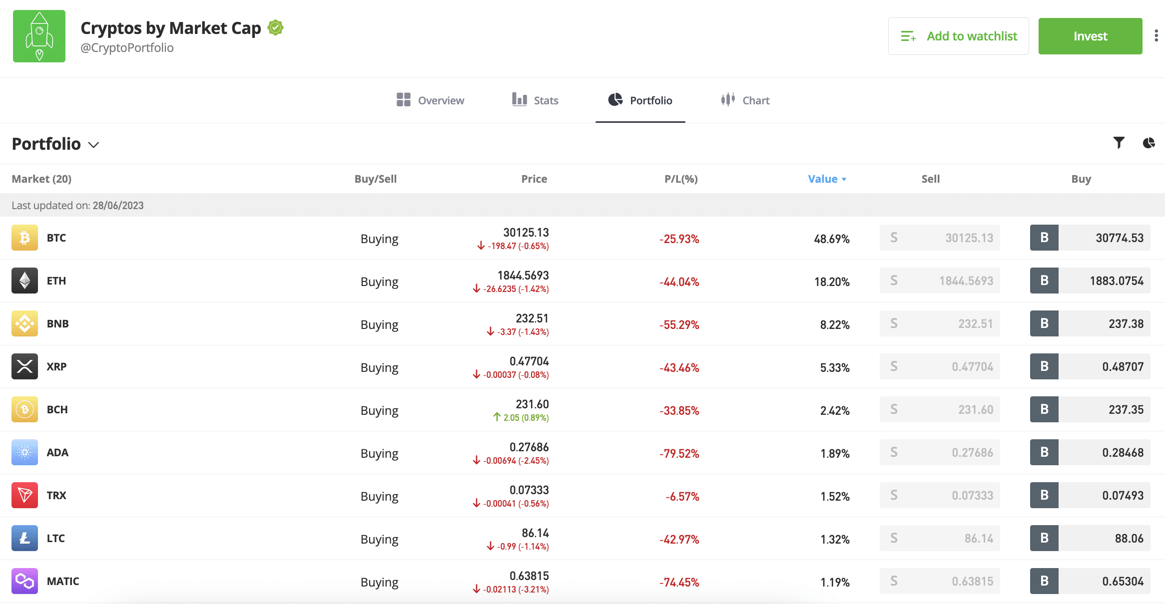
Task: Click the BNB coin icon
Action: coord(24,323)
